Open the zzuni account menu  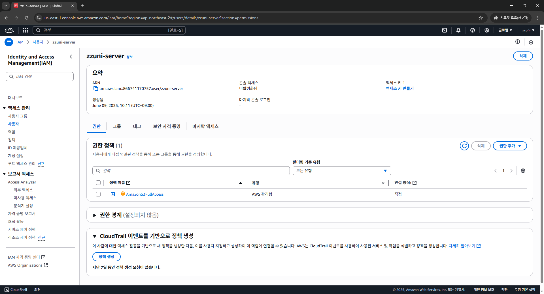pos(528,30)
